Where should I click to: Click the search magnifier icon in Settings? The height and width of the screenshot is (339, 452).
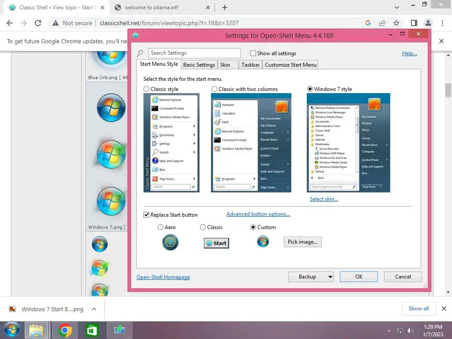click(x=140, y=53)
